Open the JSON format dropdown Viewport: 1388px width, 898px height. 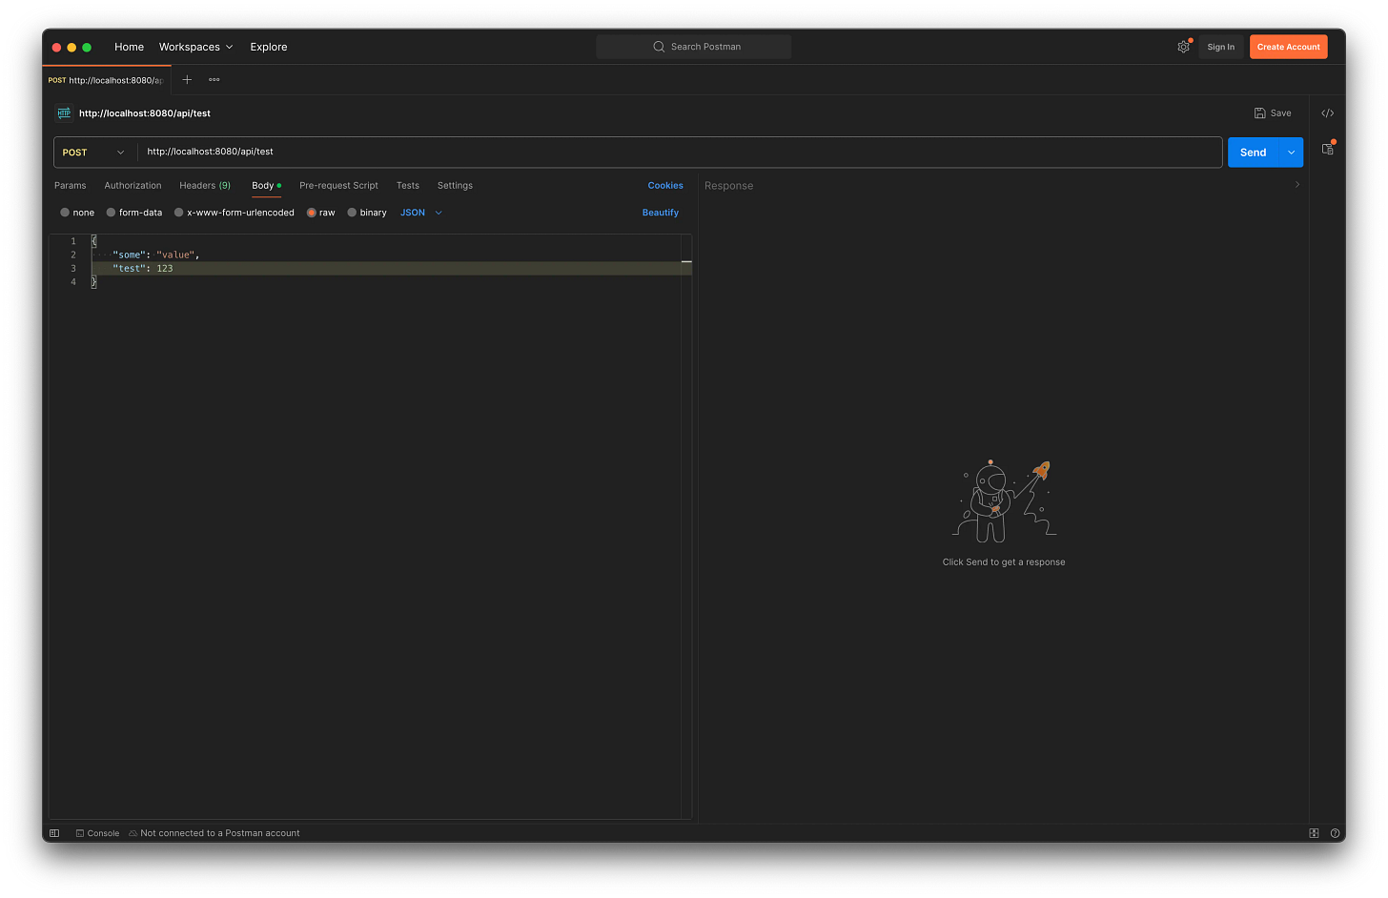(x=421, y=213)
